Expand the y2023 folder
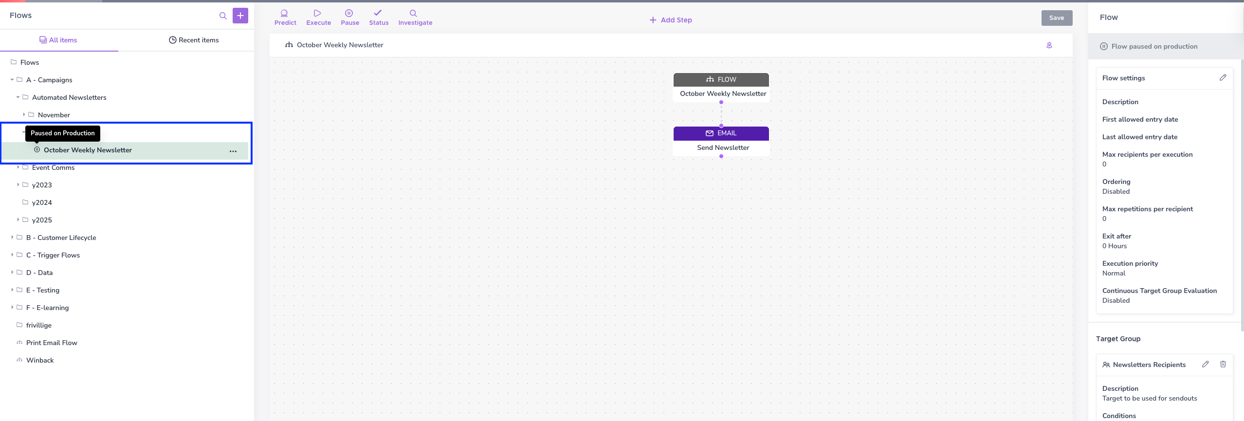1244x421 pixels. pyautogui.click(x=18, y=185)
